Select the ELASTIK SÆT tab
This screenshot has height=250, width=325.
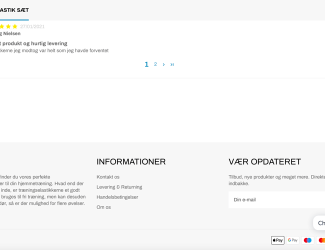tap(14, 10)
